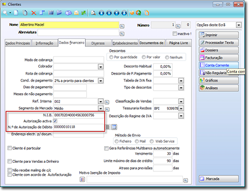This screenshot has height=193, width=250.
Task: Toggle the inactivo checkbox
Action: click(x=175, y=34)
